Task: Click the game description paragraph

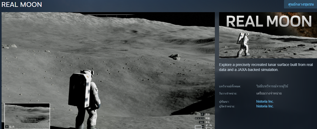Action: pyautogui.click(x=266, y=67)
